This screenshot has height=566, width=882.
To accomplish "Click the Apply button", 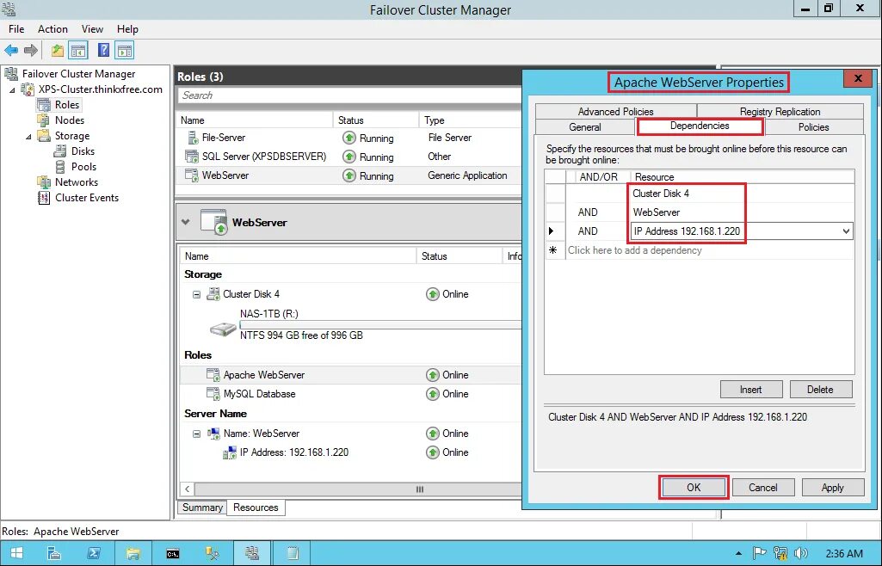I will (x=832, y=488).
